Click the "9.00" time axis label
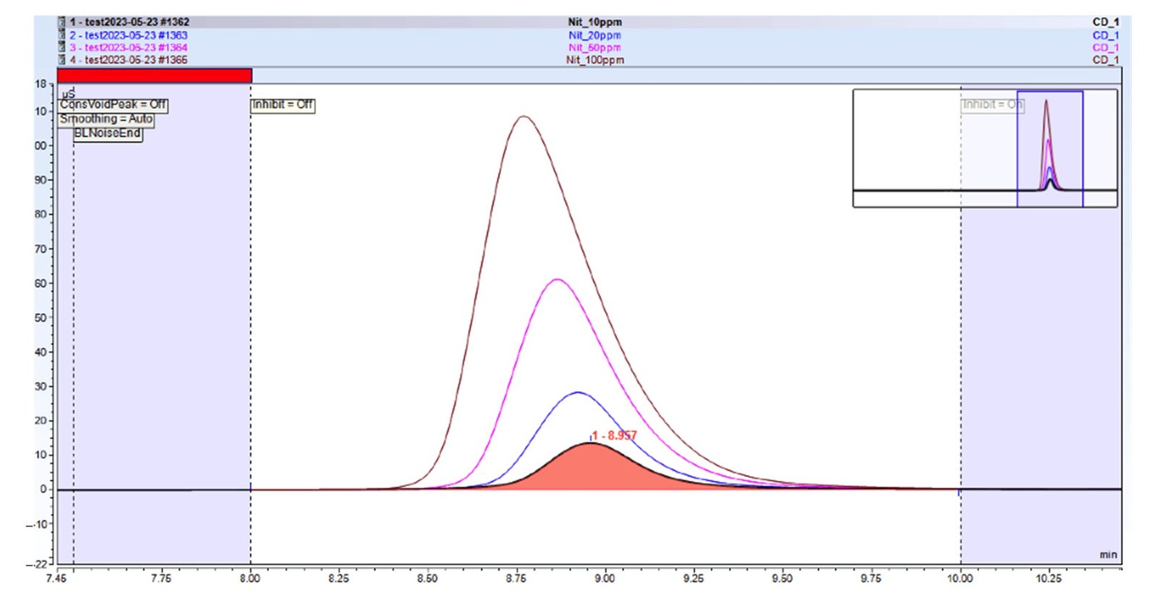 [x=605, y=579]
